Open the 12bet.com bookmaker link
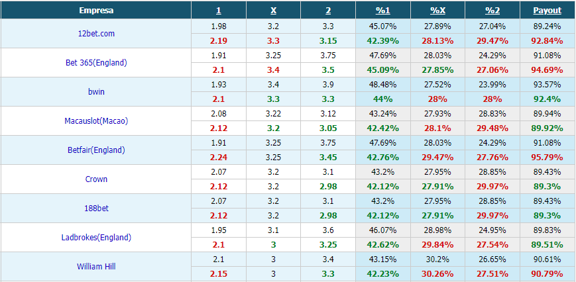The width and height of the screenshot is (576, 282). 96,33
